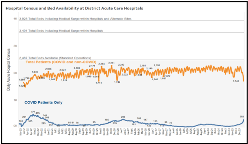248x144 pixels.
Task: Click the 3K y-axis tick label
Action: (x=15, y=46)
